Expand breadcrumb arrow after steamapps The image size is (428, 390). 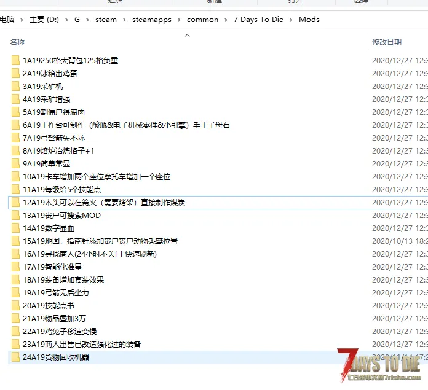click(x=179, y=20)
